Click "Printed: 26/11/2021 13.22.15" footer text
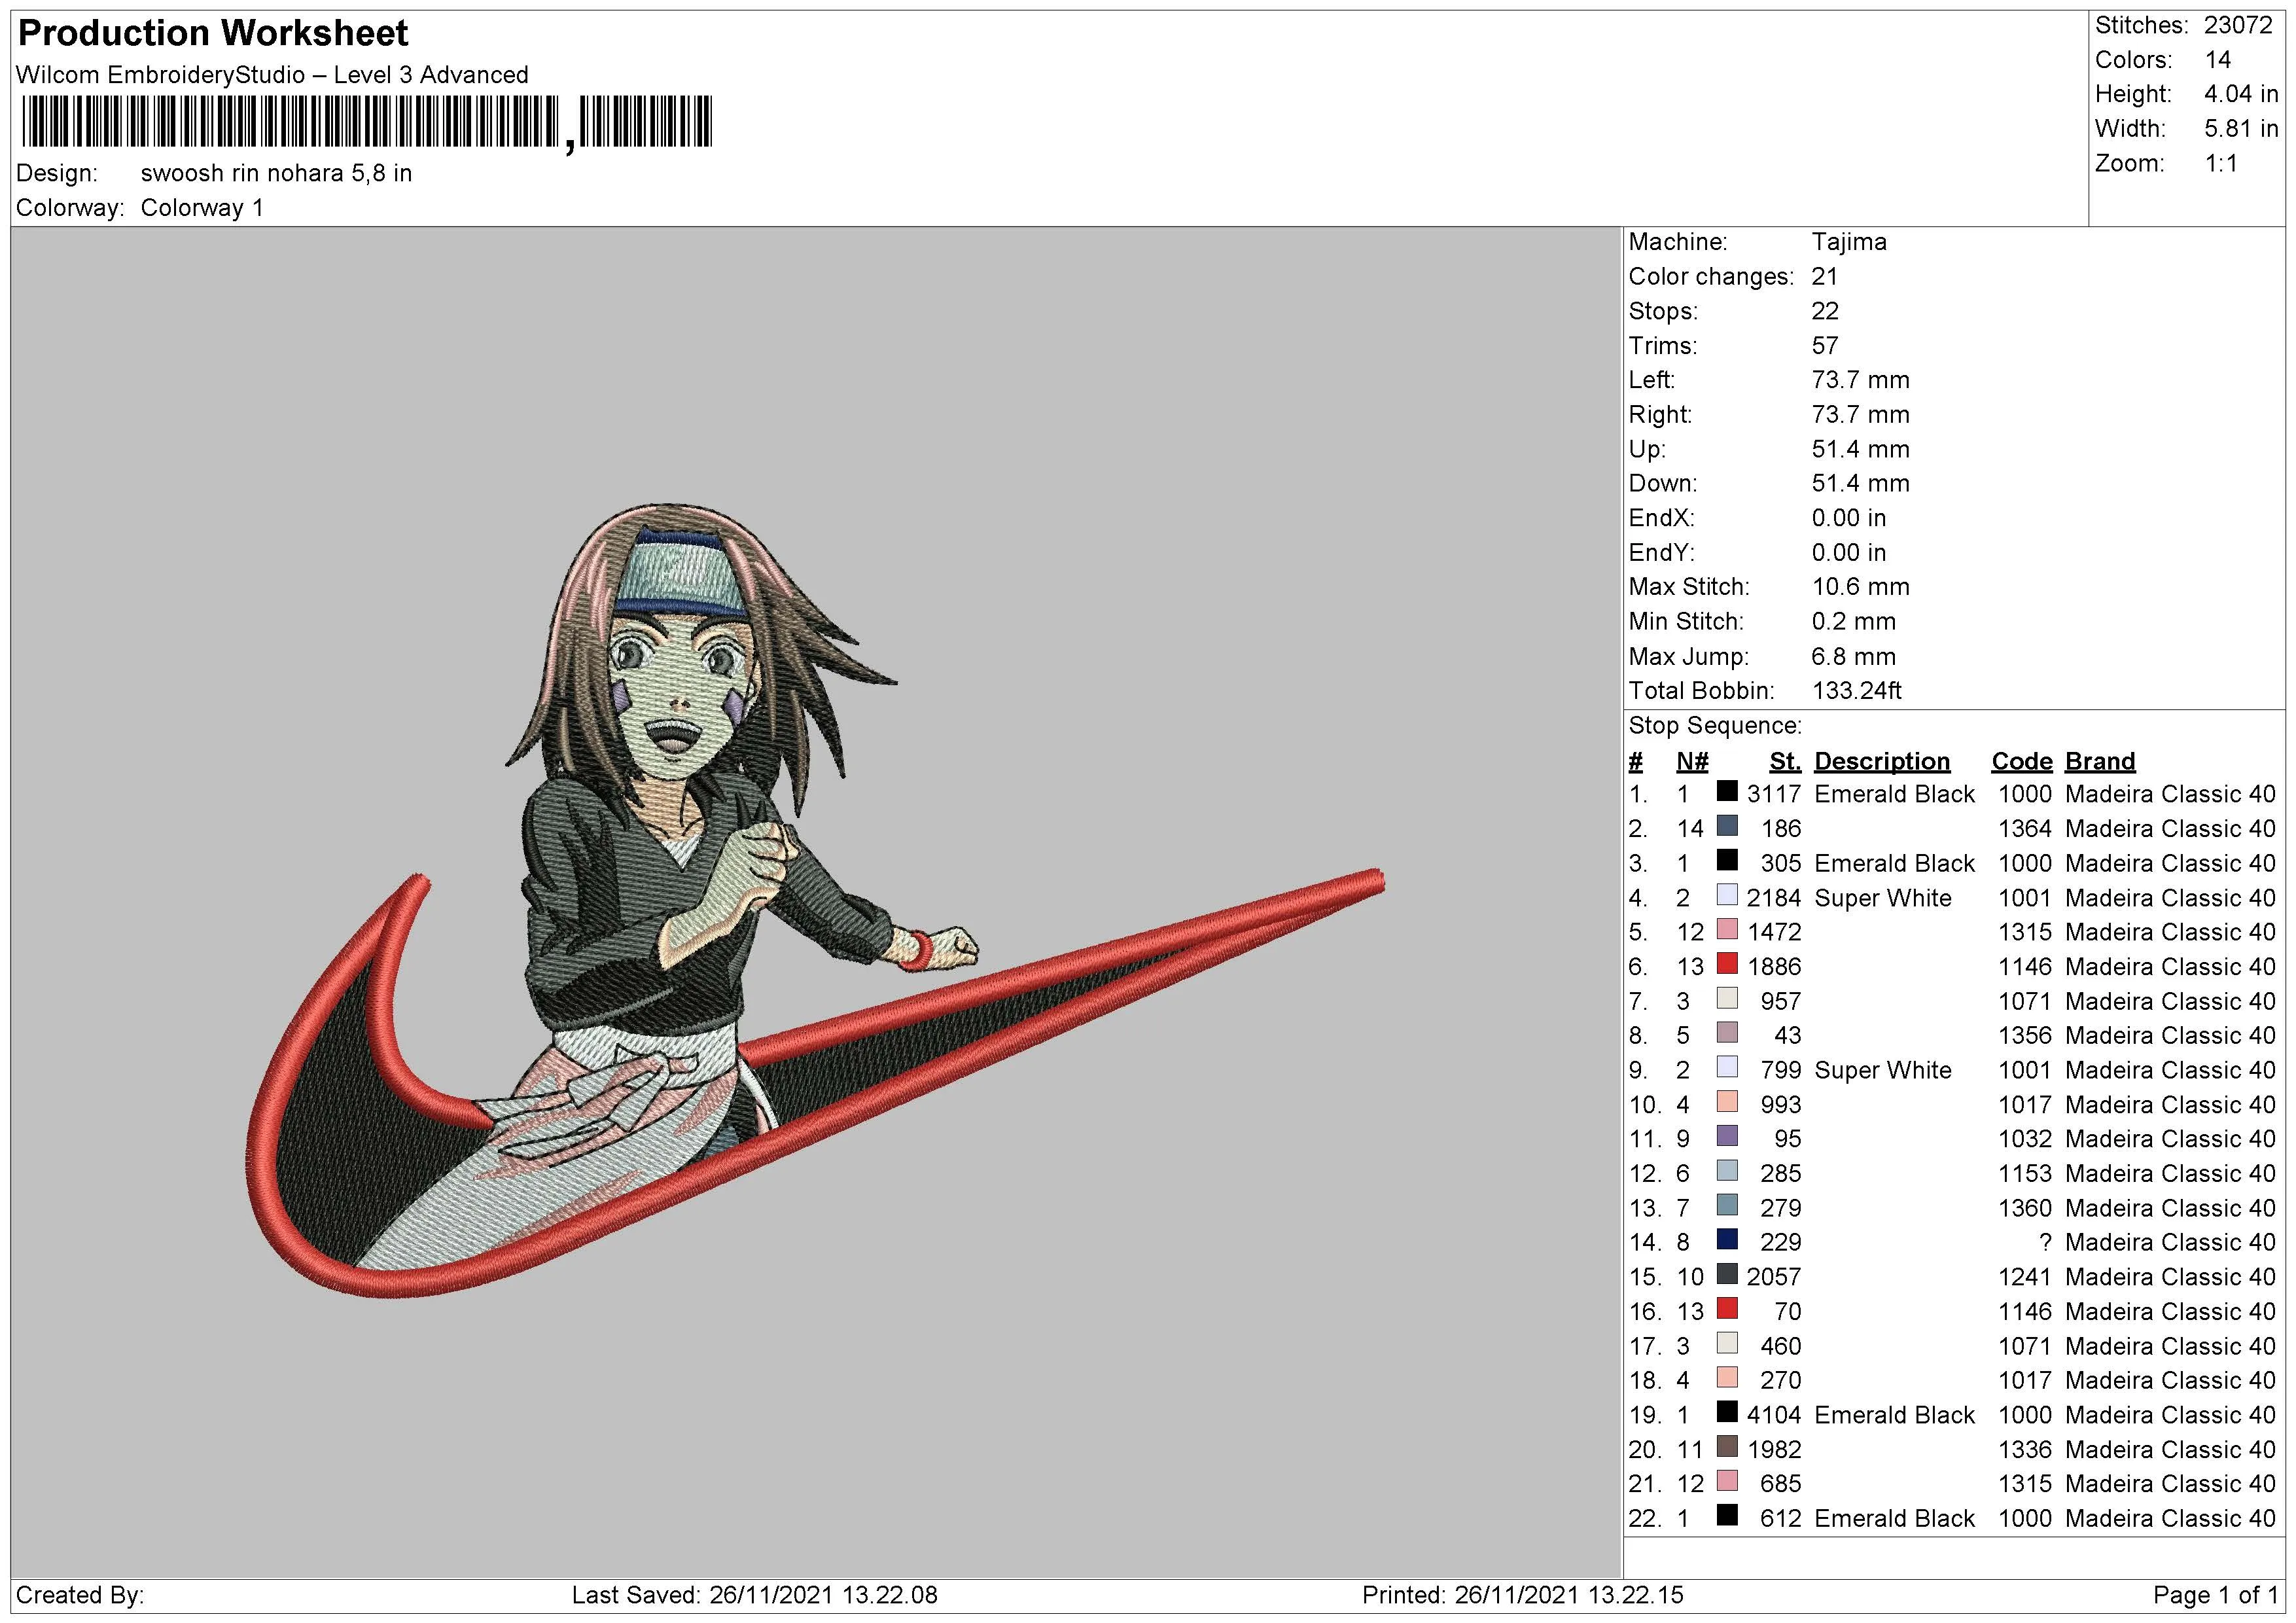This screenshot has width=2296, height=1623. click(x=1522, y=1595)
